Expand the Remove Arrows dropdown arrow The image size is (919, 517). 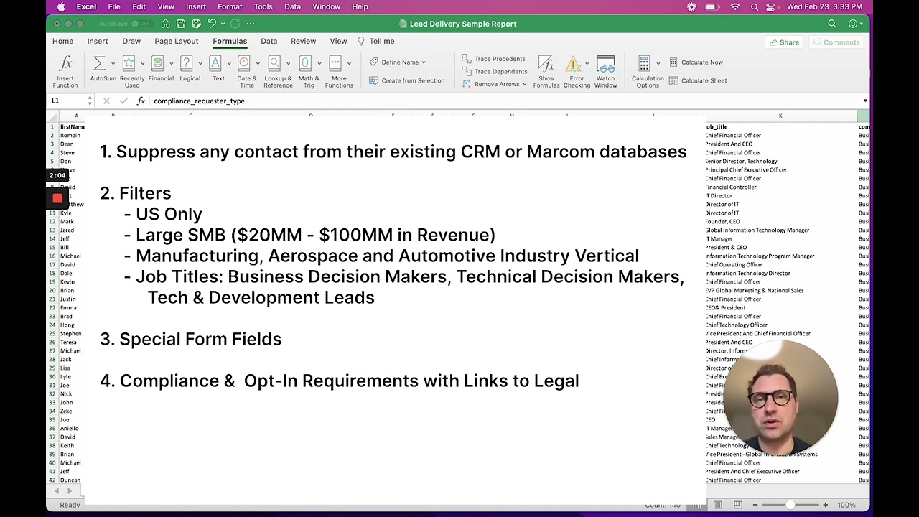[x=525, y=84]
